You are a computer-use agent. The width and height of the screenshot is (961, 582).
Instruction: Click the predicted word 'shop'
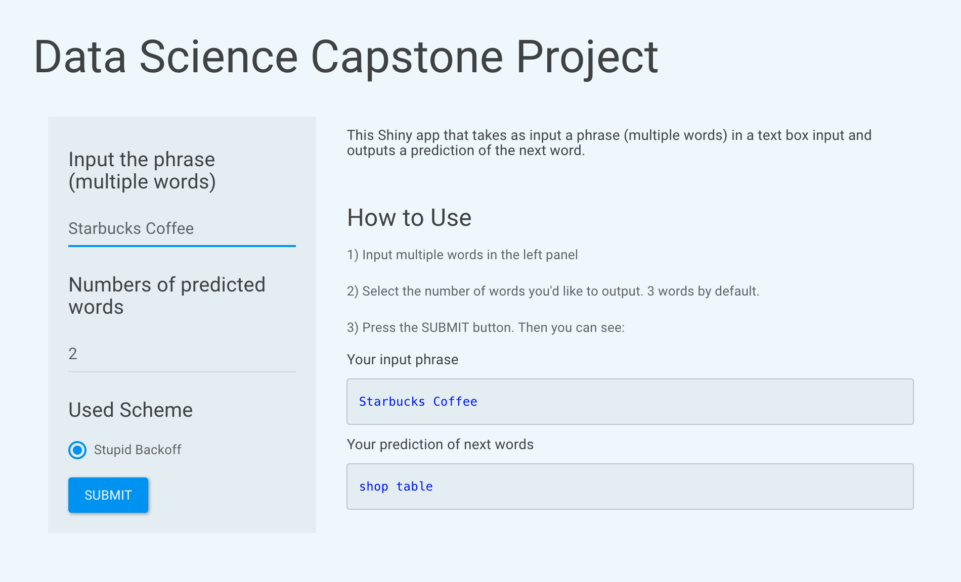pyautogui.click(x=374, y=487)
